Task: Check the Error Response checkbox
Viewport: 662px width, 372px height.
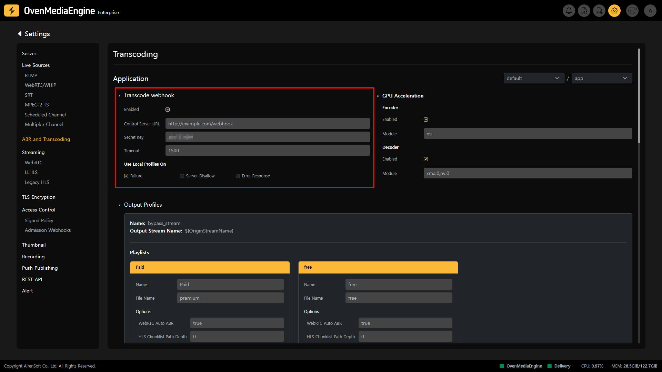Action: 238,176
